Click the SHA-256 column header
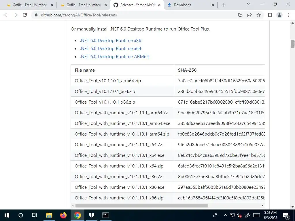 220,70
